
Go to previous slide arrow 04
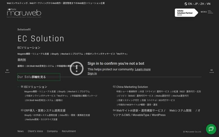click(8, 71)
